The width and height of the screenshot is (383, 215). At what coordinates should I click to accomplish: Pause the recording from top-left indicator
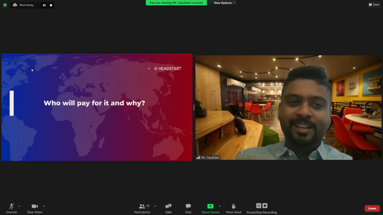pos(44,5)
